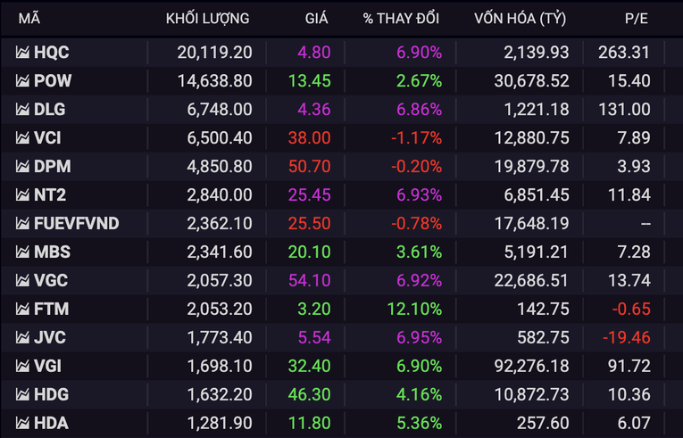
Task: Sort by the KHỐI LƯỢNG column header
Action: [207, 18]
